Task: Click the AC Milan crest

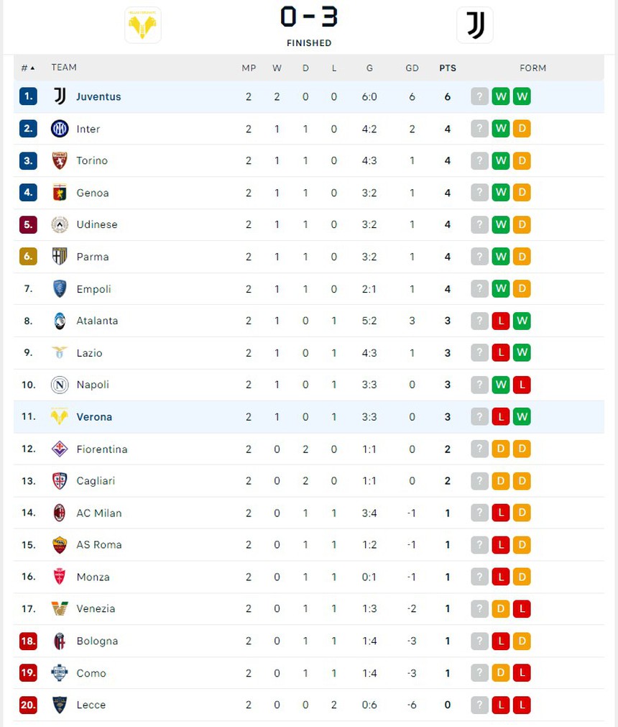Action: click(60, 513)
